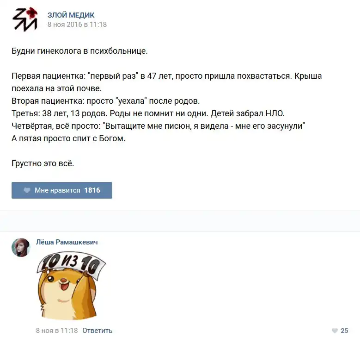Viewport: 360px width, 338px height.
Task: Click the line about Третья пациентка
Action: (148, 113)
